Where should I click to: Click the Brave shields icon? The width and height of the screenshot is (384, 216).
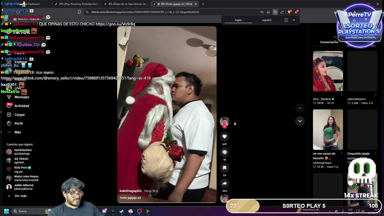(x=289, y=12)
